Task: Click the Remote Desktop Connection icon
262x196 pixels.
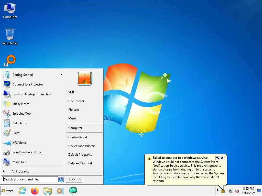Action: point(7,94)
